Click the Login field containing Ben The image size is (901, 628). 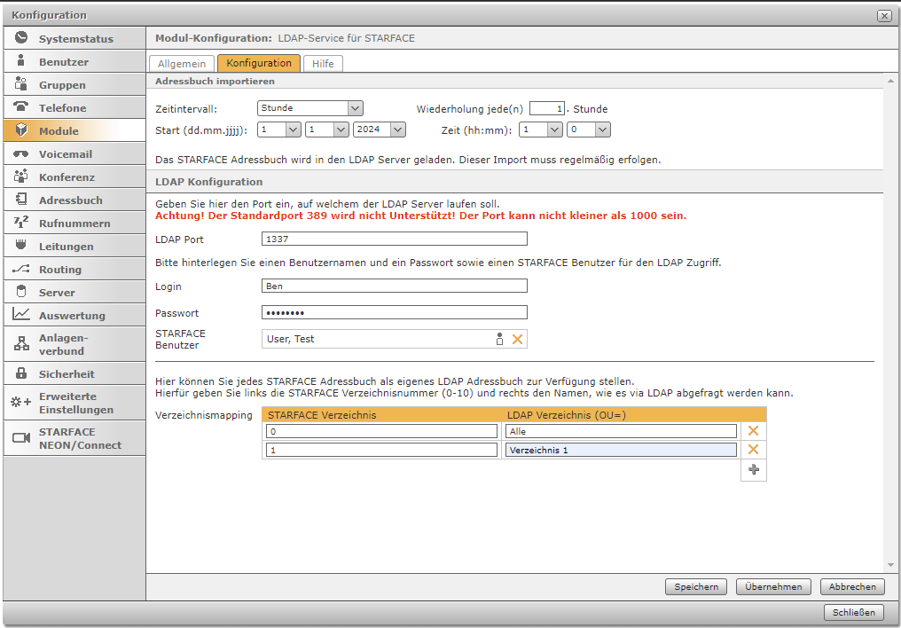coord(394,287)
